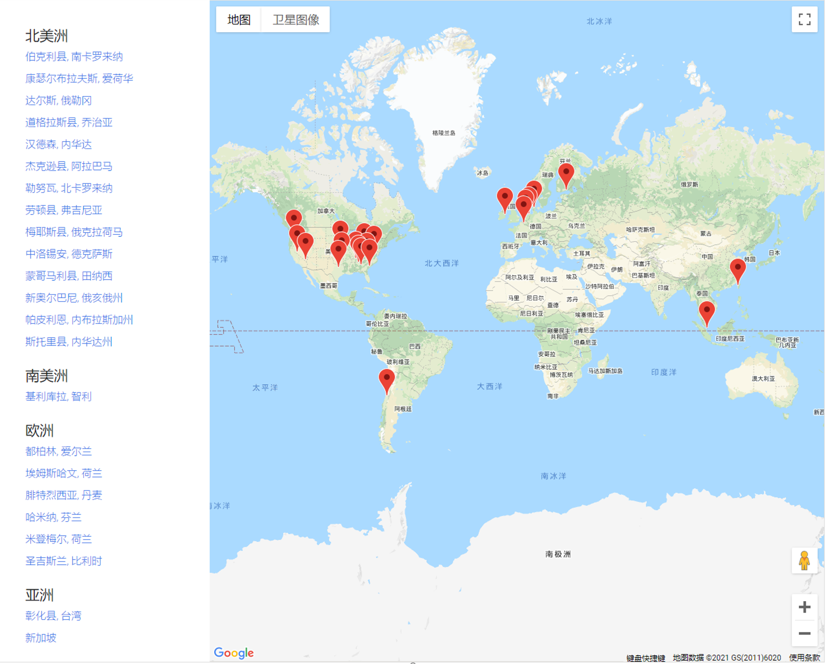Click the Street View pegman icon

click(804, 561)
